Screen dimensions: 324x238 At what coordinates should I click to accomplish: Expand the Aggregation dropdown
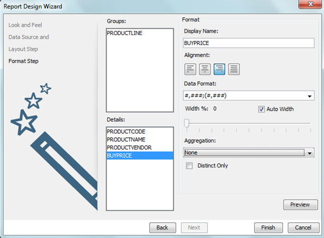point(310,153)
